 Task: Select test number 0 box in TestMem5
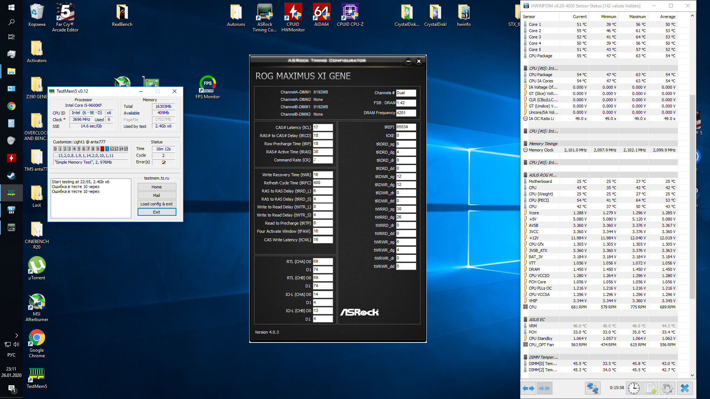55,149
